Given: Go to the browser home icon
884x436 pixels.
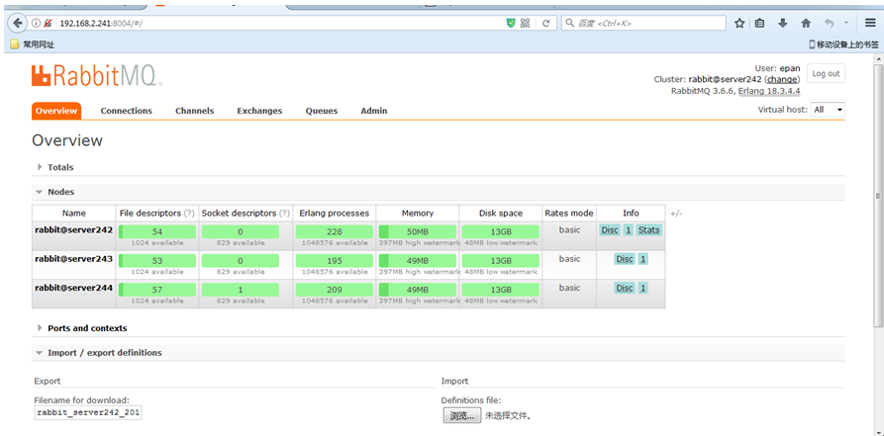Looking at the screenshot, I should point(806,23).
